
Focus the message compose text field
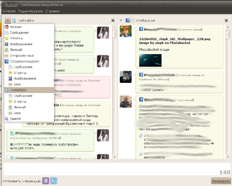[117, 169]
